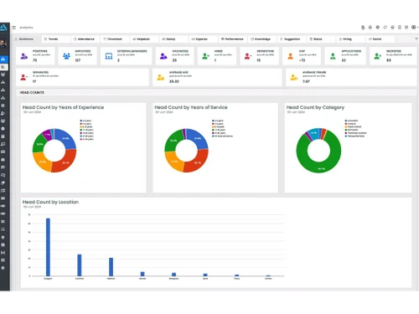
Task: Click blue slice in Years of Experience donut
Action: point(65,138)
